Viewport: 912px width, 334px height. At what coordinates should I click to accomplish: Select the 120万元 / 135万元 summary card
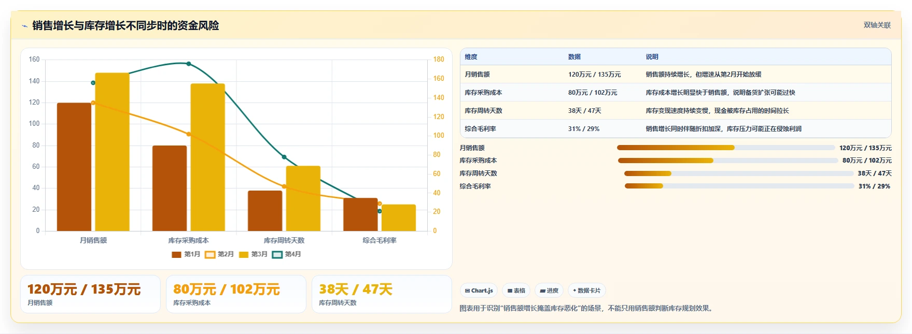tap(90, 294)
